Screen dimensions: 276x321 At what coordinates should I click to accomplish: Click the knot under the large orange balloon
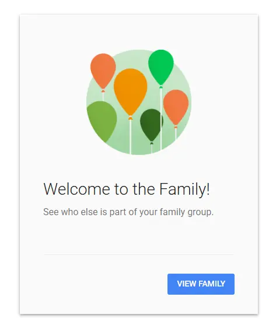130,118
